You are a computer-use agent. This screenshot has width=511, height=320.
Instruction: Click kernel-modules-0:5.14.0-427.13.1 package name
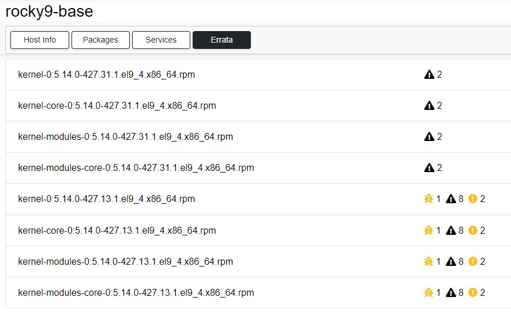coord(126,261)
